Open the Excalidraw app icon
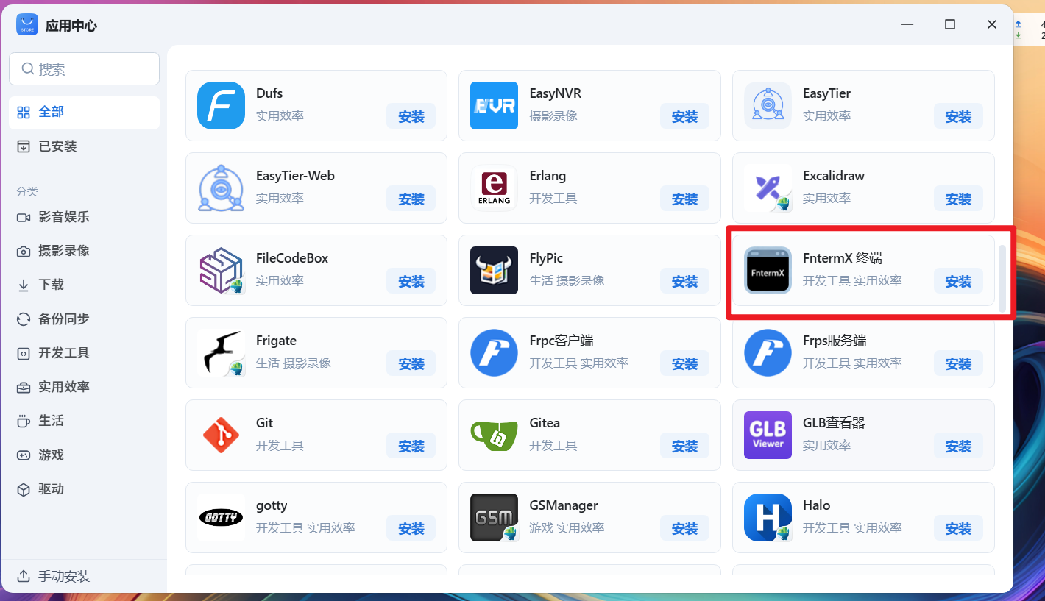 pyautogui.click(x=768, y=188)
